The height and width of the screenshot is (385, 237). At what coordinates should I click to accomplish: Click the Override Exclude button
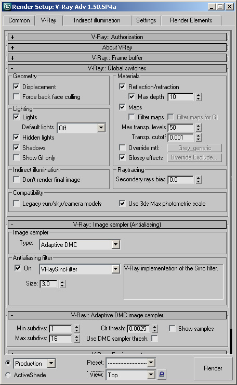tap(195, 158)
